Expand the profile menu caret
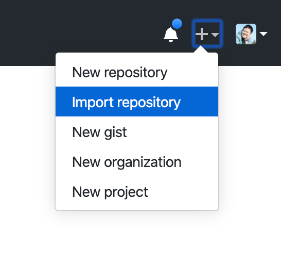The height and width of the screenshot is (270, 281). (264, 33)
